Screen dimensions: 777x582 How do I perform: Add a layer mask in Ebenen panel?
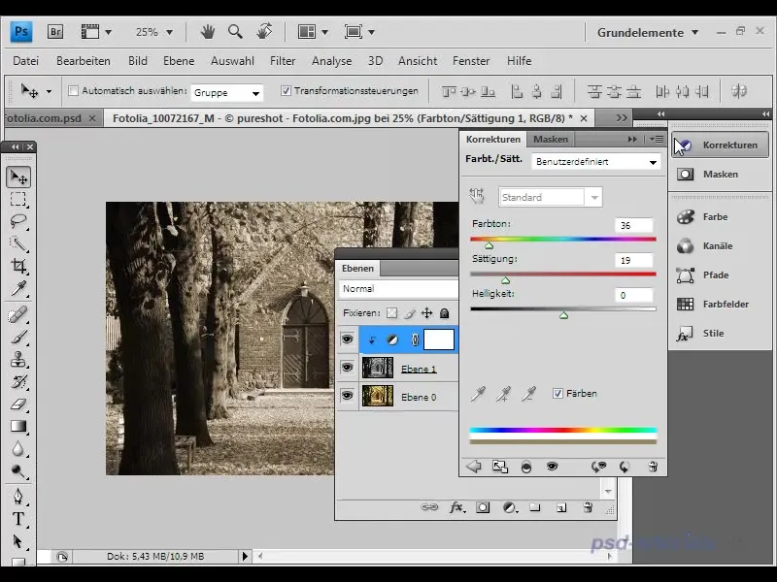[x=483, y=507]
